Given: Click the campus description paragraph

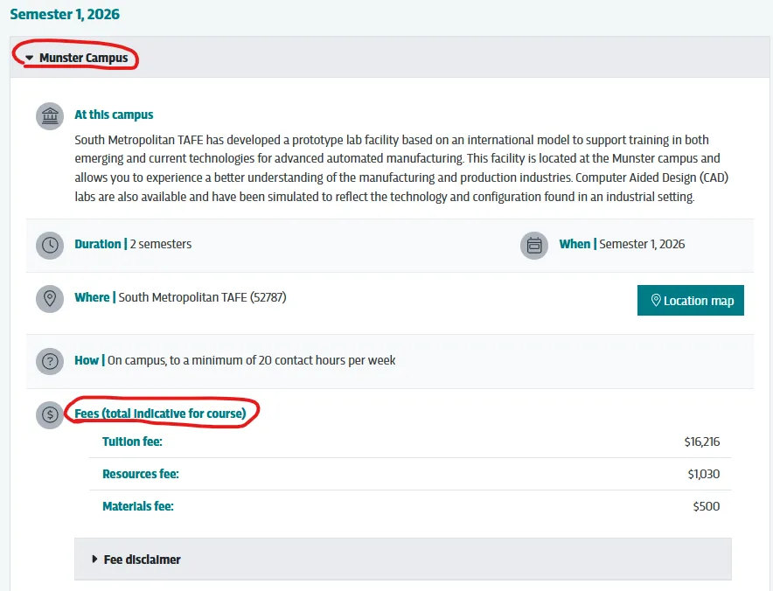Looking at the screenshot, I should coord(401,168).
